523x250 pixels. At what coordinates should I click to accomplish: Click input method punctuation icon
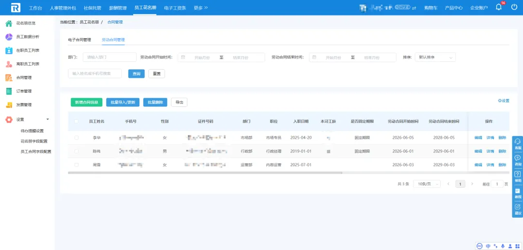coord(496,246)
